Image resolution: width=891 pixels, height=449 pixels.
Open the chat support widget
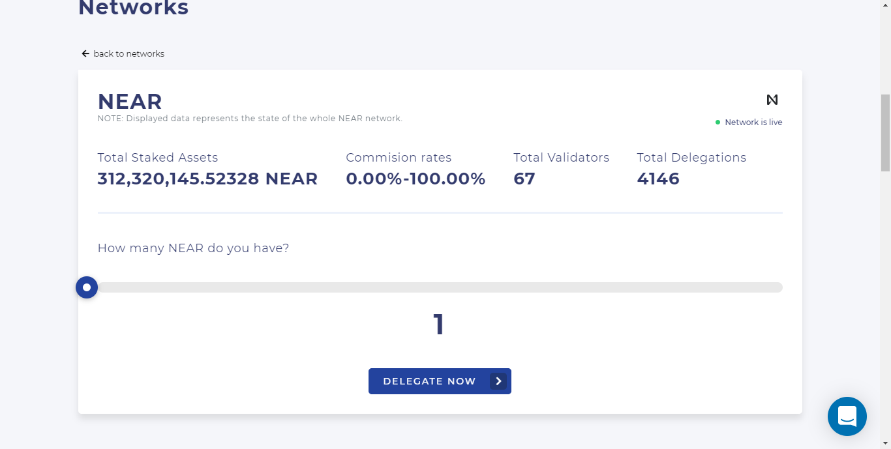(847, 416)
